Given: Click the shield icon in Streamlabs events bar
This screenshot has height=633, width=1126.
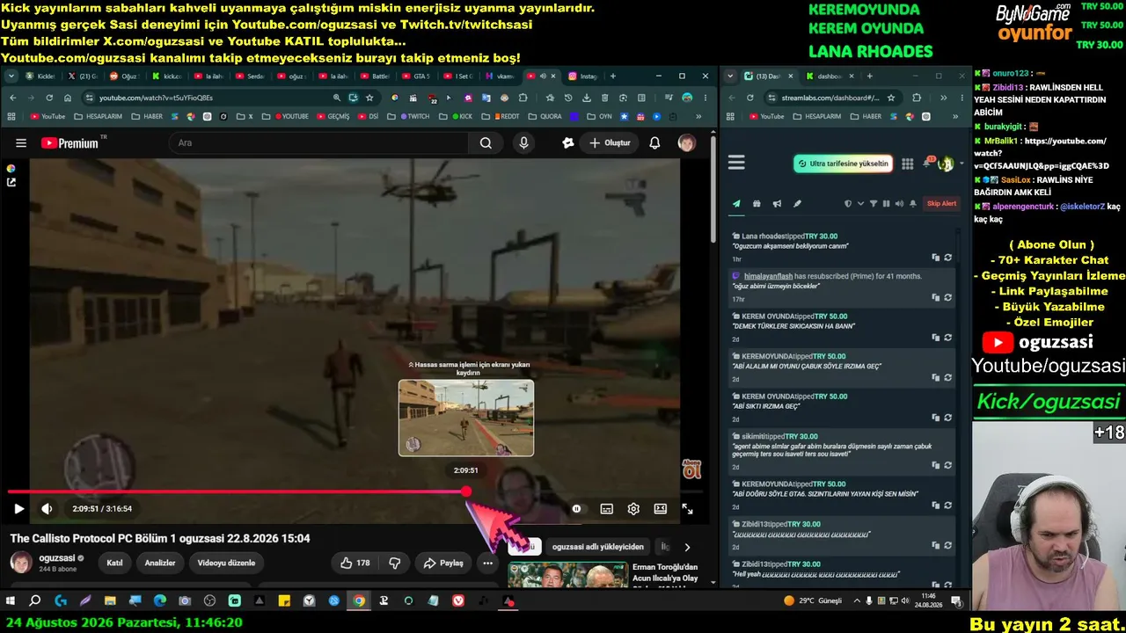Looking at the screenshot, I should [x=848, y=204].
